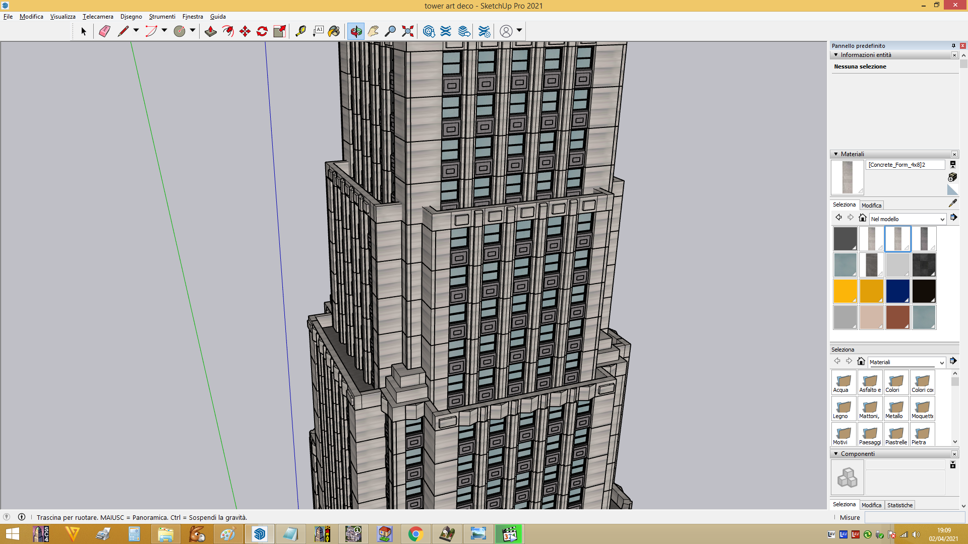
Task: Activate the Tape Measure tool
Action: click(300, 31)
